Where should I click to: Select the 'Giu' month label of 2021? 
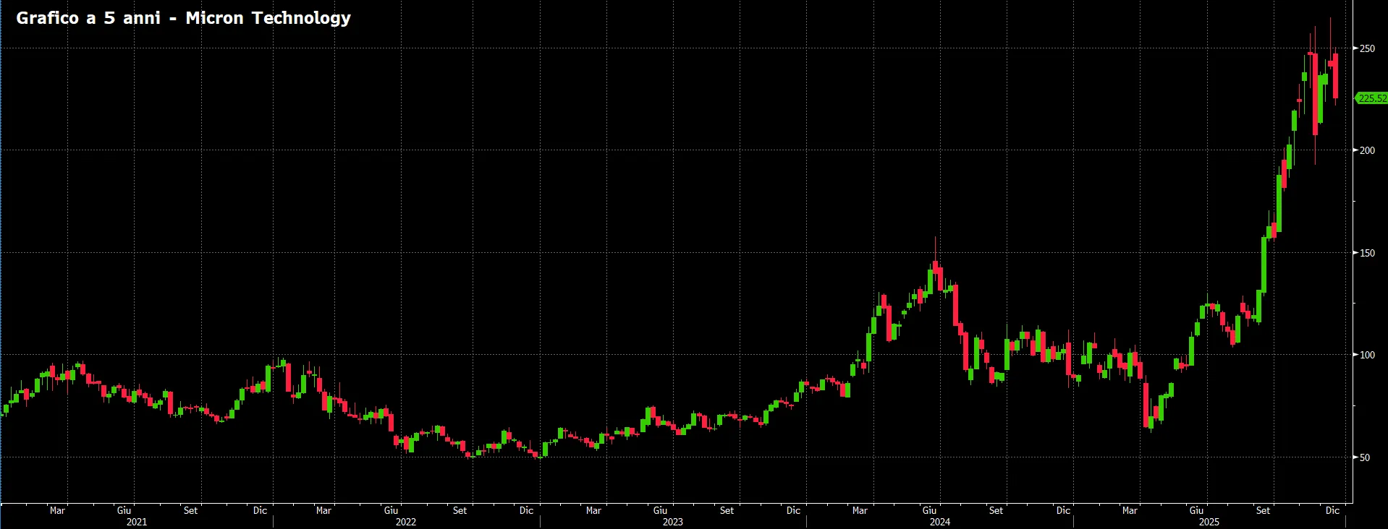[x=124, y=510]
